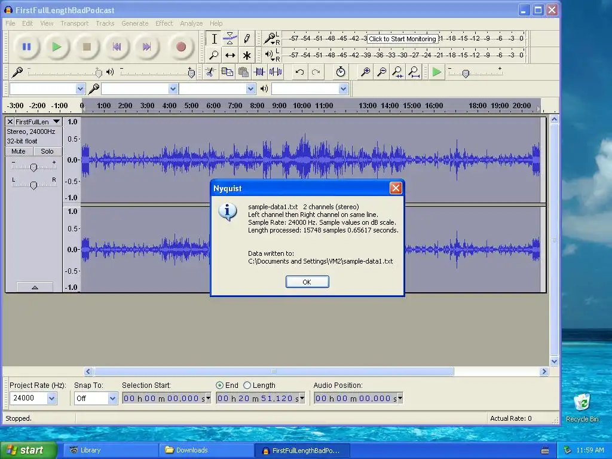
Task: Click the Undo arrow icon
Action: [299, 72]
